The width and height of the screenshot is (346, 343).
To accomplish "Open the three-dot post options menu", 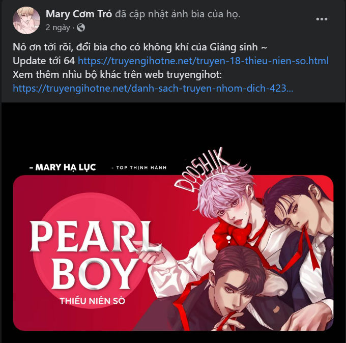I will tap(322, 19).
